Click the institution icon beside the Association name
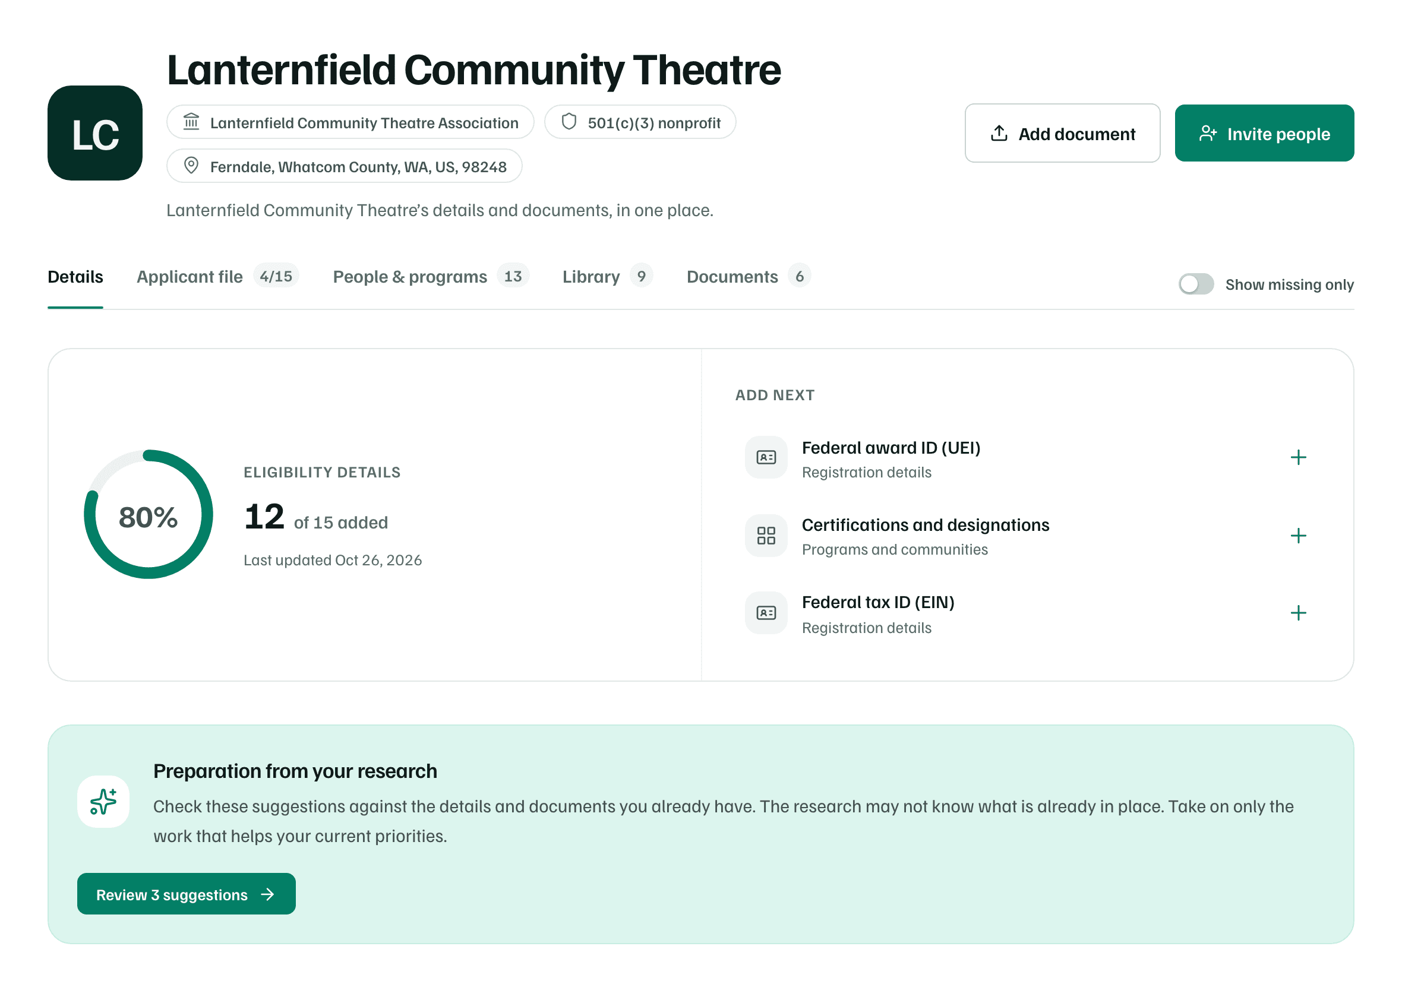 click(x=191, y=122)
